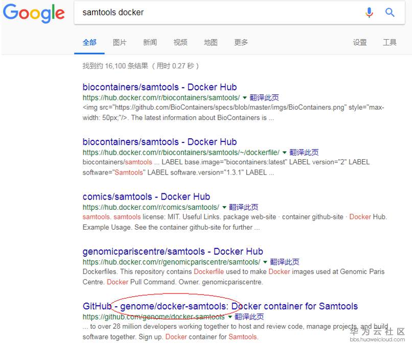Expand arrow beside comics/samtools URL
Viewport: 412px width, 347px height.
click(x=224, y=207)
